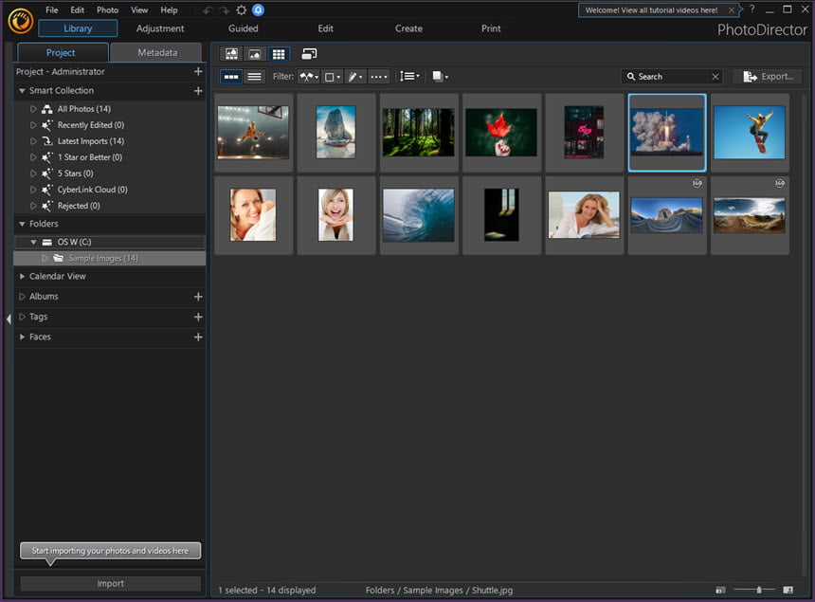Add a new Smart Collection with plus

click(198, 90)
